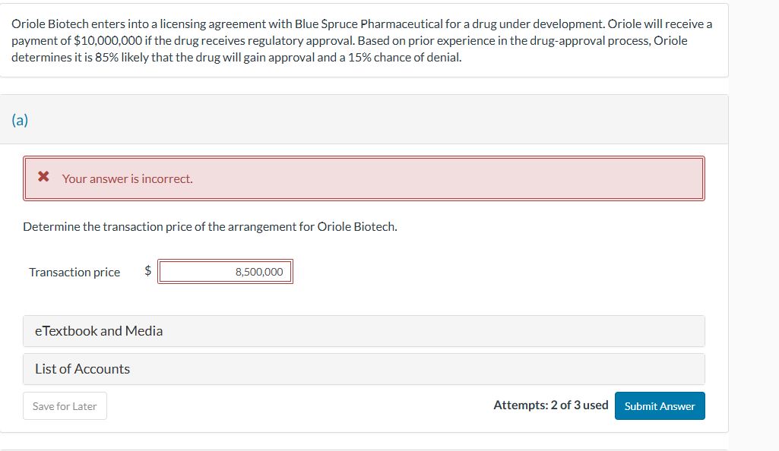779x451 pixels.
Task: Click the red X error icon
Action: pyautogui.click(x=43, y=178)
